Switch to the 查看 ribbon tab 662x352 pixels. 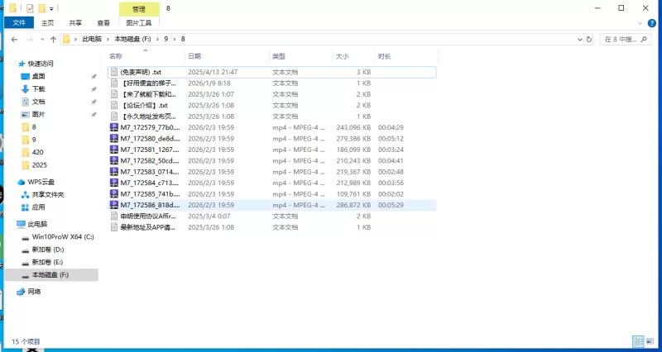103,23
